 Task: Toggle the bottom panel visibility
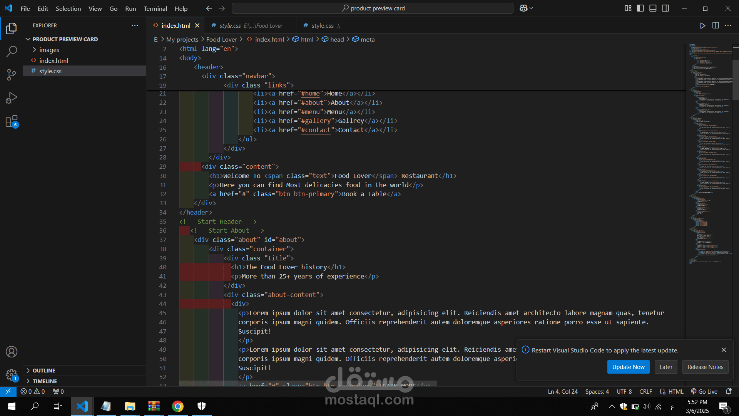653,8
